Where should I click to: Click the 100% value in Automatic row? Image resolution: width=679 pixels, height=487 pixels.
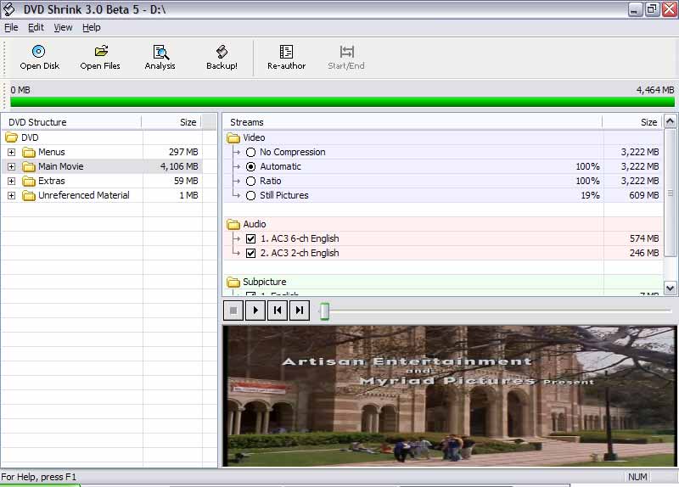(x=587, y=166)
